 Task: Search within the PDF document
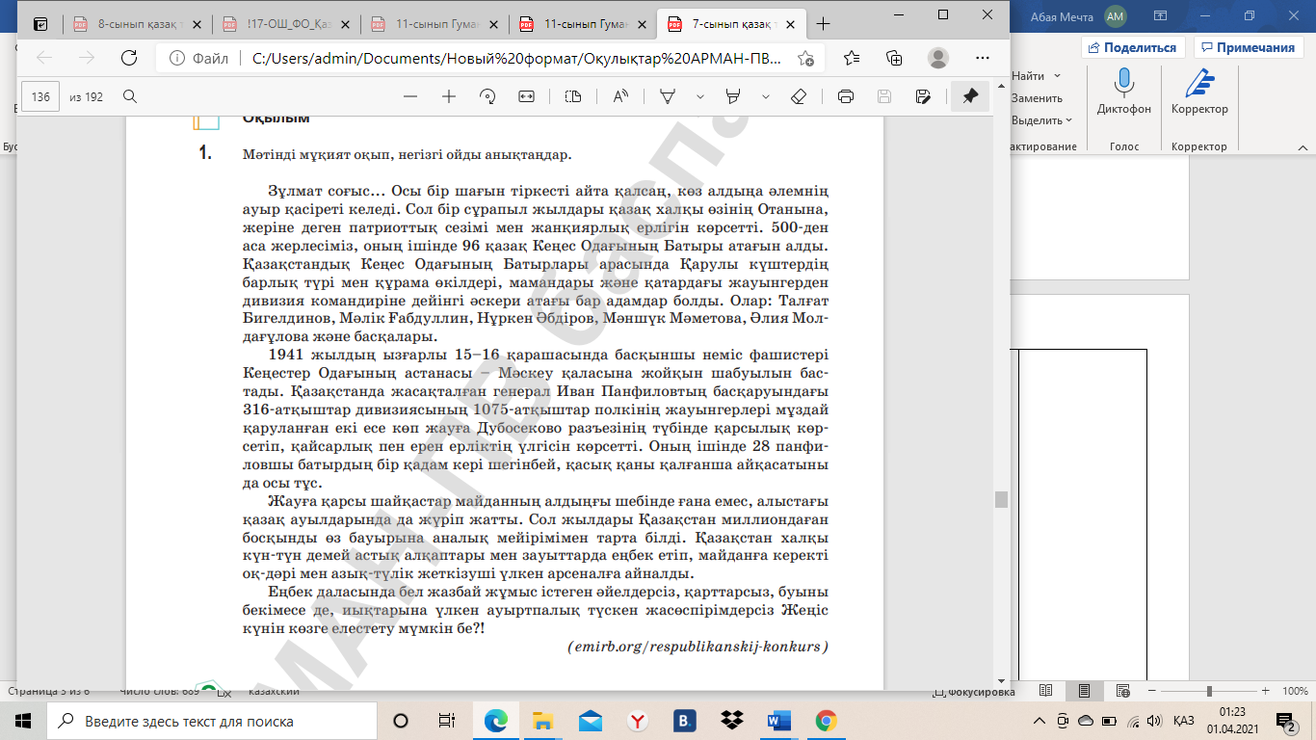130,96
